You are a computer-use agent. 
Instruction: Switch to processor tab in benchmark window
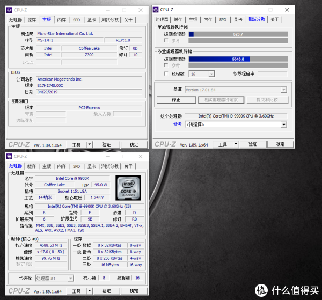(x=162, y=19)
